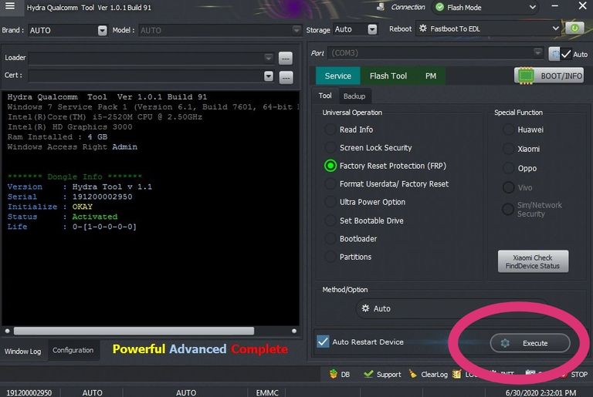Switch to the Configuration tab
The height and width of the screenshot is (397, 593).
[x=73, y=350]
